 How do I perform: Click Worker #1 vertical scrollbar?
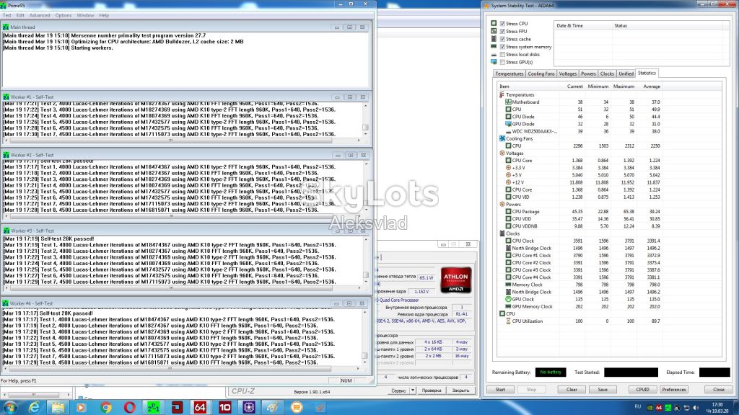[365, 120]
